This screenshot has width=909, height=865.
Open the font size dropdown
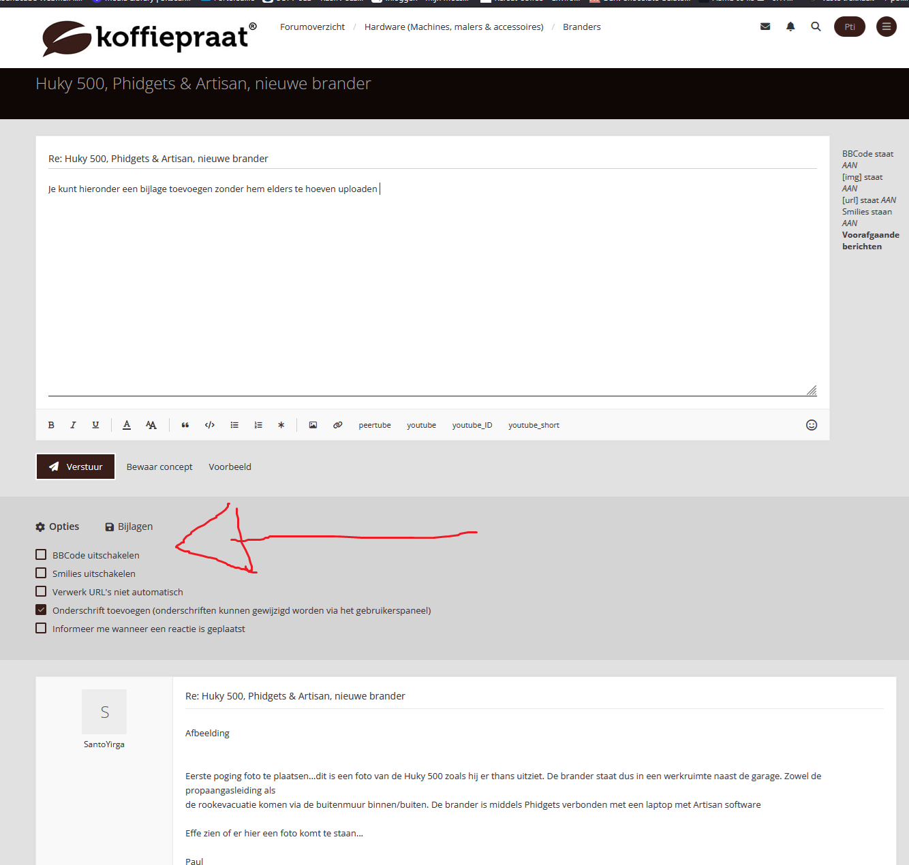tap(151, 425)
